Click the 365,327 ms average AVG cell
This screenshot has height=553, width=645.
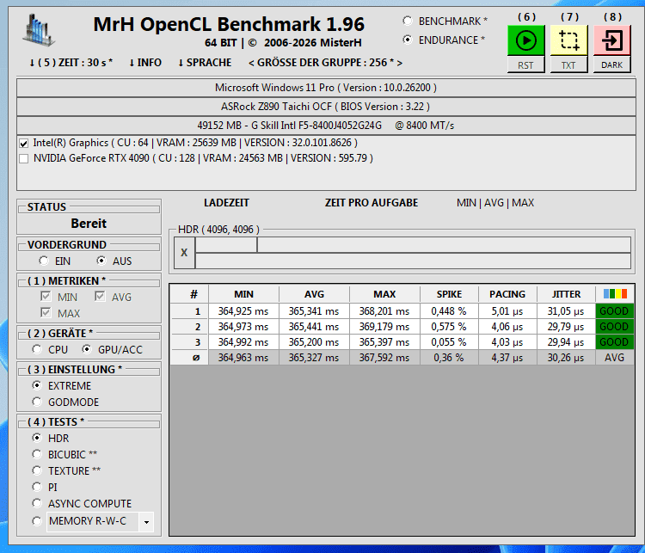tap(314, 358)
